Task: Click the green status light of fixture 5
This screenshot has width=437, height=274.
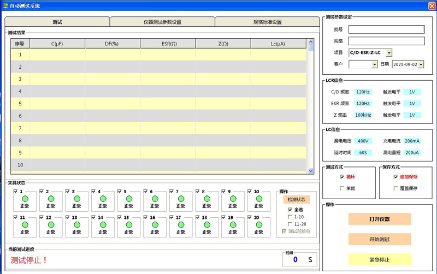Action: 128,199
